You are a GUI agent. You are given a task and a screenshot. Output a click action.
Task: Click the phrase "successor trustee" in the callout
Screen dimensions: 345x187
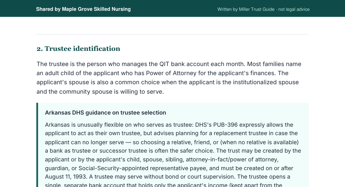click(x=120, y=151)
